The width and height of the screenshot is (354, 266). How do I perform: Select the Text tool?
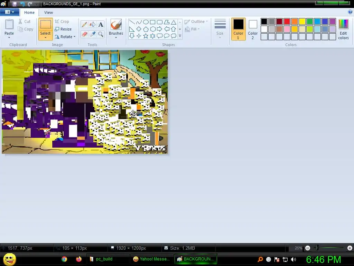(x=101, y=25)
